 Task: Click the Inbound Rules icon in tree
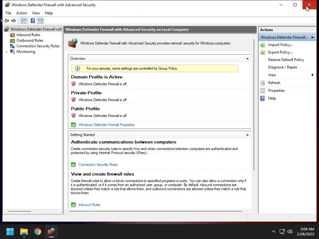pos(12,35)
